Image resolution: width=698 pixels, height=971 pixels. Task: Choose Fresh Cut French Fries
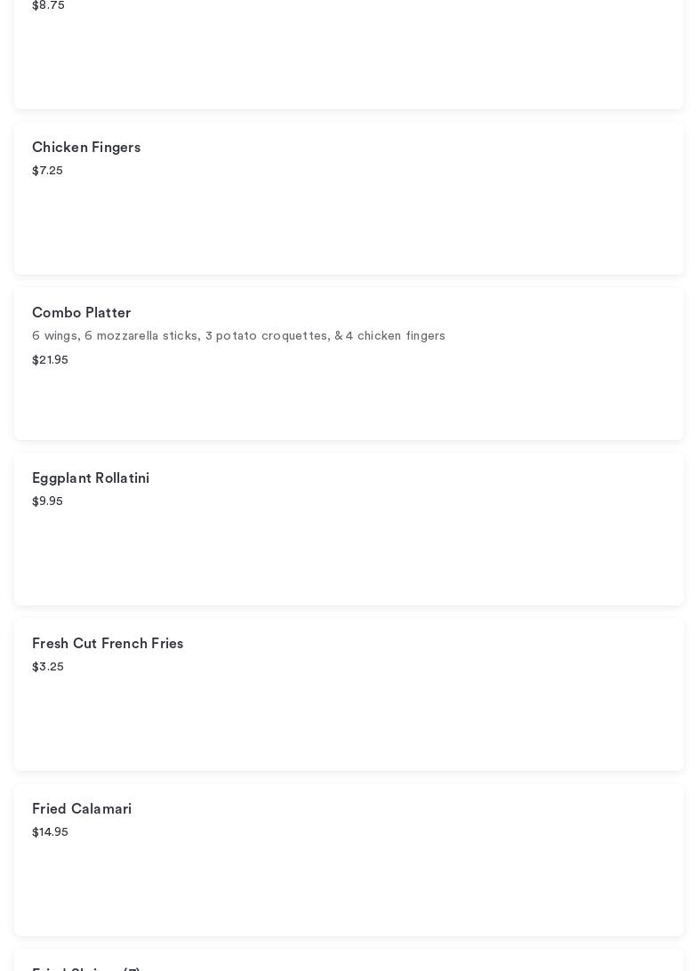[x=108, y=644]
